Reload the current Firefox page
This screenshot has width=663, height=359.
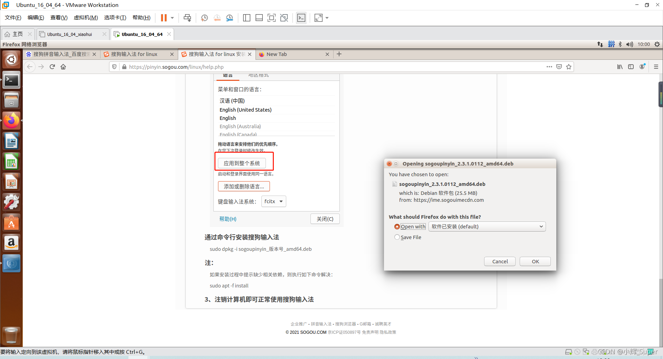click(52, 67)
